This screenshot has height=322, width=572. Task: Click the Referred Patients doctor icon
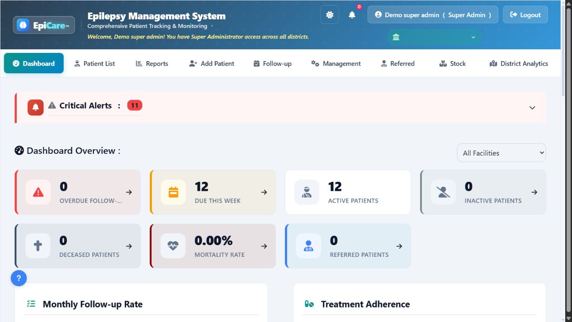[x=308, y=246]
